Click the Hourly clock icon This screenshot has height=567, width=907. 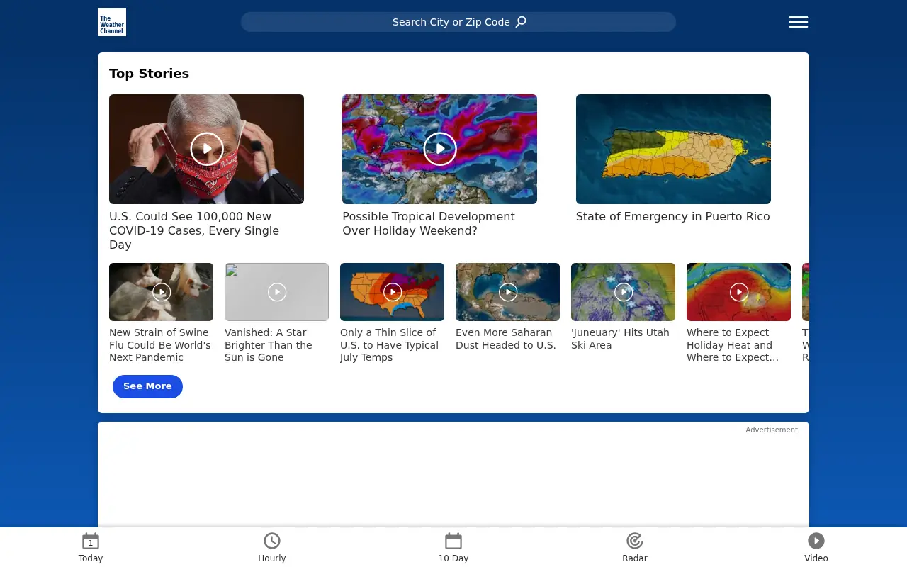pos(272,541)
